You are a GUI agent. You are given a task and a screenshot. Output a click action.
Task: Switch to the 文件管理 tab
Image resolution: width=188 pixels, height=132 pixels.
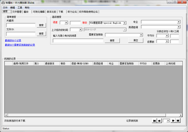[17, 12]
